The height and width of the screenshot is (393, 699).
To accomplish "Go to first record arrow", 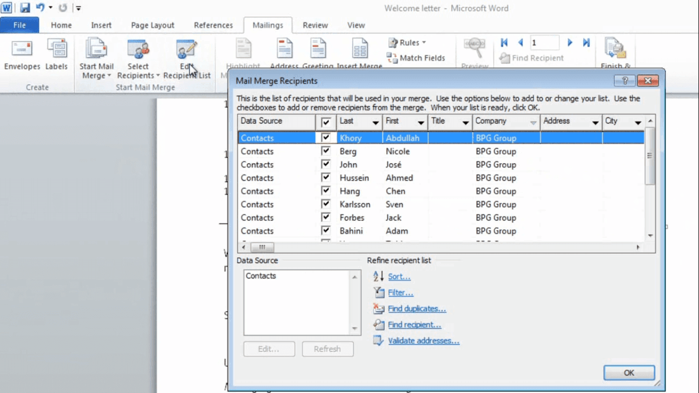I will [x=505, y=43].
